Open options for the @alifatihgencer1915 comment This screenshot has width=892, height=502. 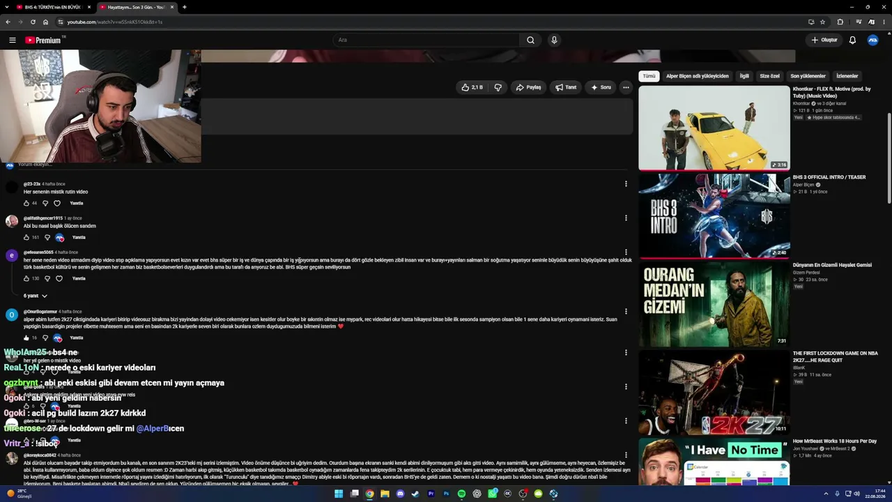coord(626,218)
